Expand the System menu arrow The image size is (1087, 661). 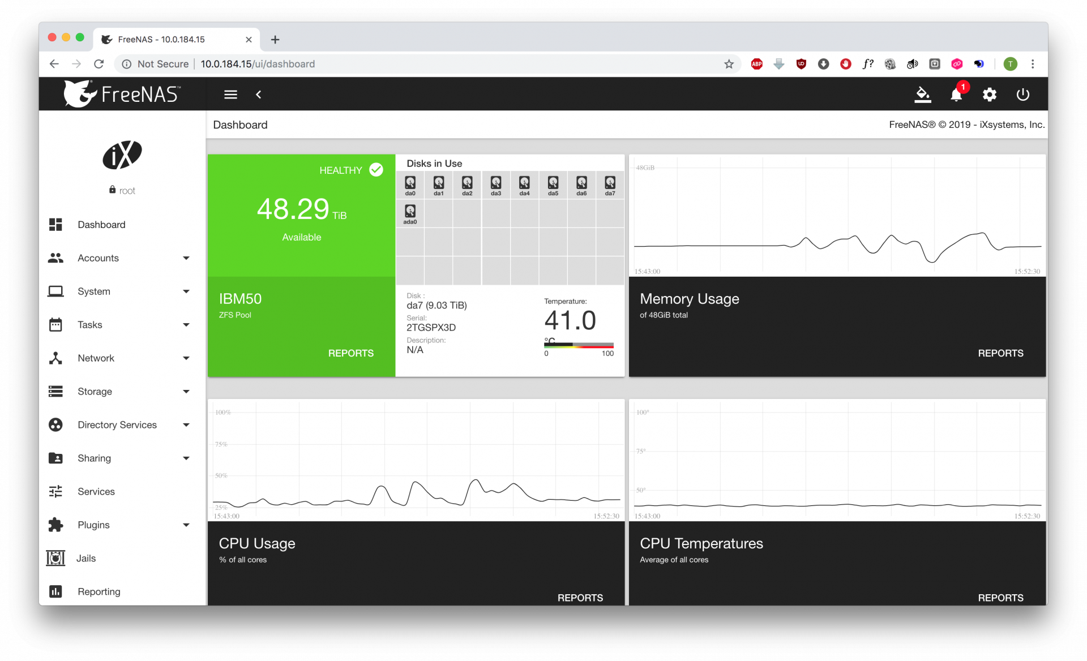[x=186, y=291]
